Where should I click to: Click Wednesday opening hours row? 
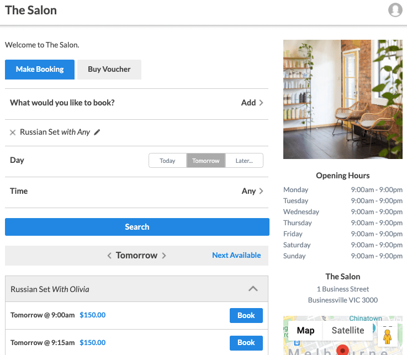coord(342,212)
